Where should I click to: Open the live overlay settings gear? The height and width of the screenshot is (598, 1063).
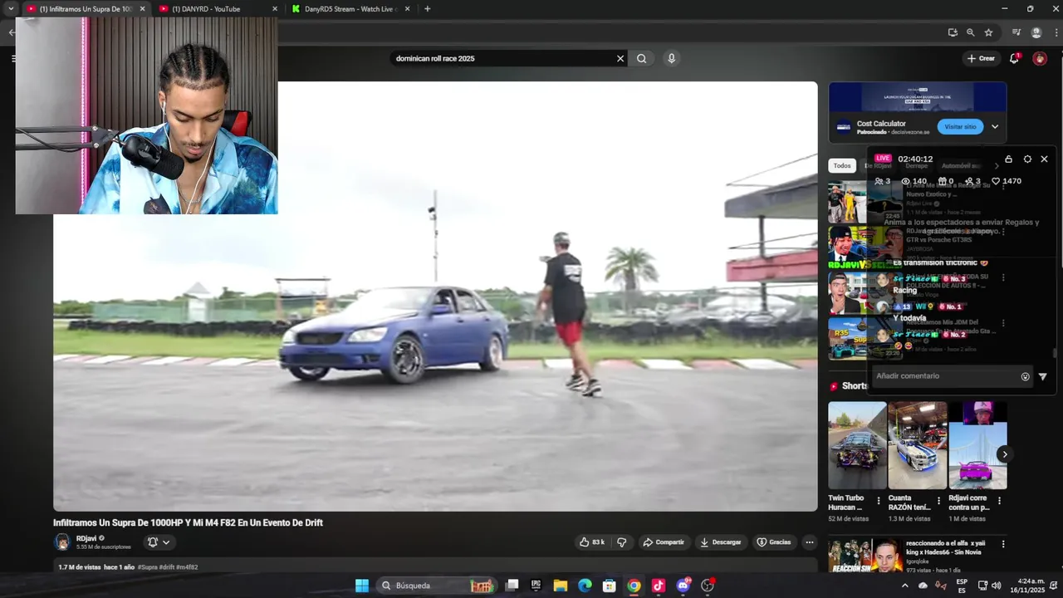pos(1027,159)
